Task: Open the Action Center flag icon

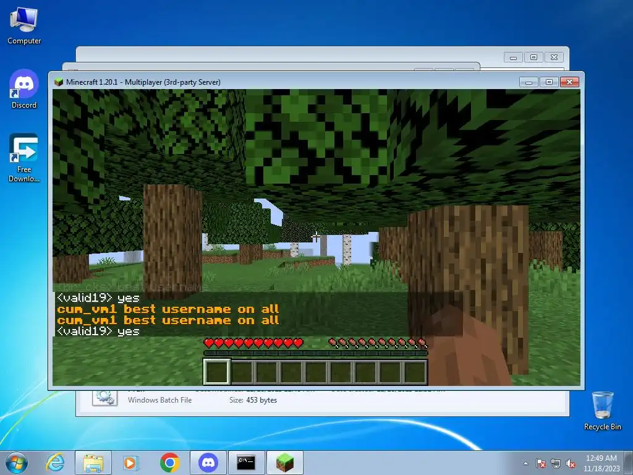Action: click(x=540, y=463)
